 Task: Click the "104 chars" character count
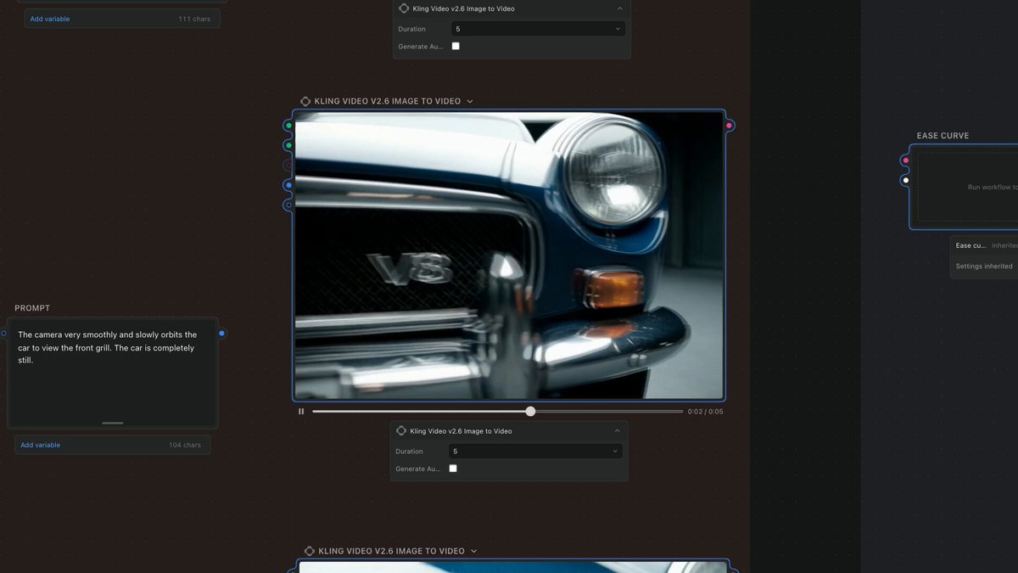[185, 445]
